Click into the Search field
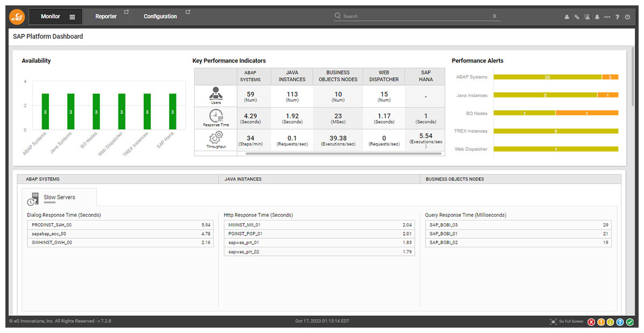 click(416, 16)
